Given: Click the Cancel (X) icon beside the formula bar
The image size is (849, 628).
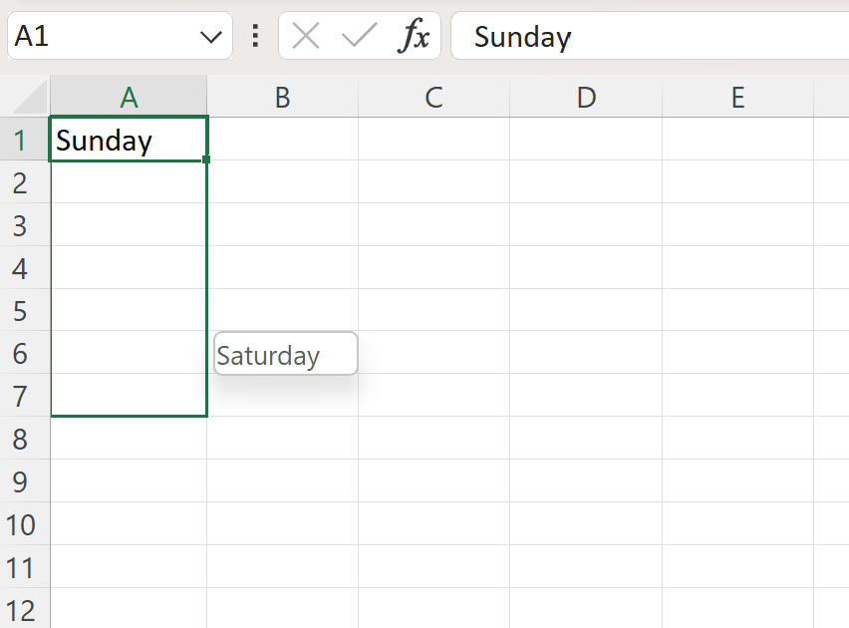Looking at the screenshot, I should click(305, 36).
